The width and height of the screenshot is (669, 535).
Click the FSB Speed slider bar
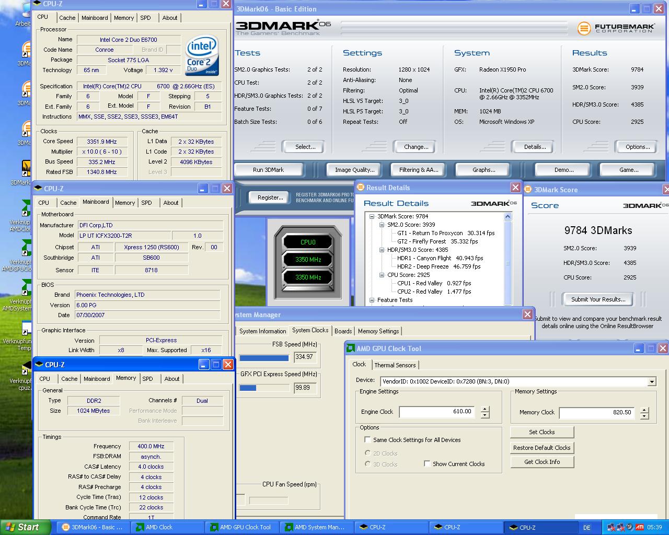(x=264, y=358)
